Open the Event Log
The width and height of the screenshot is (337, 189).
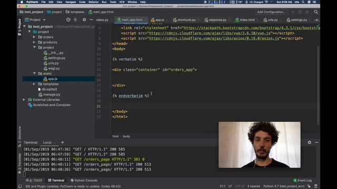click(x=302, y=181)
